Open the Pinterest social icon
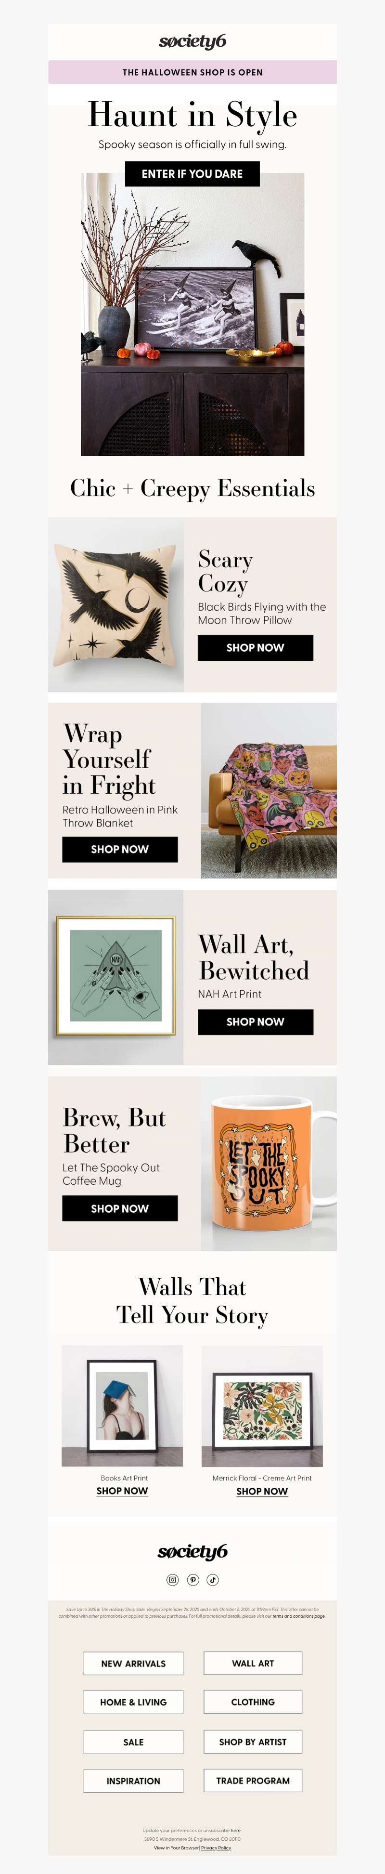 [192, 1579]
